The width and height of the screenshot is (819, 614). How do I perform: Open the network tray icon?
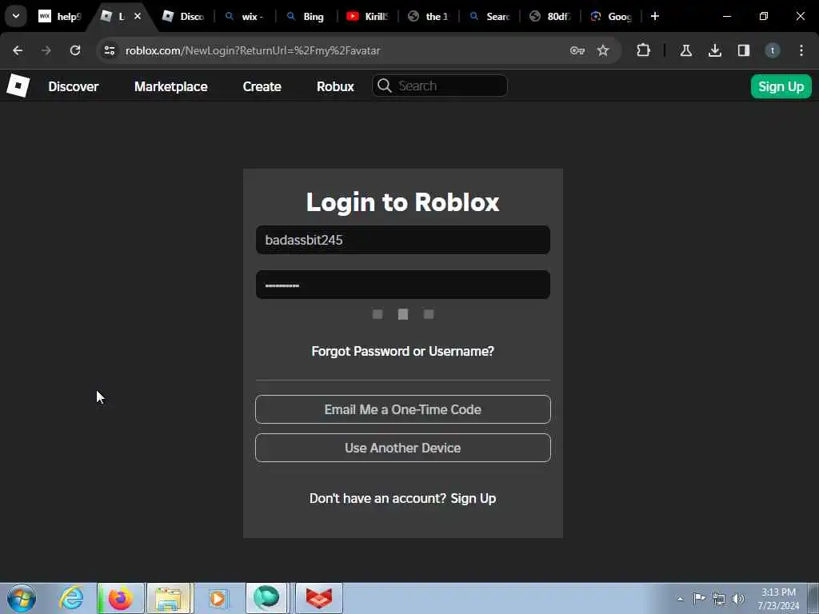tap(719, 599)
